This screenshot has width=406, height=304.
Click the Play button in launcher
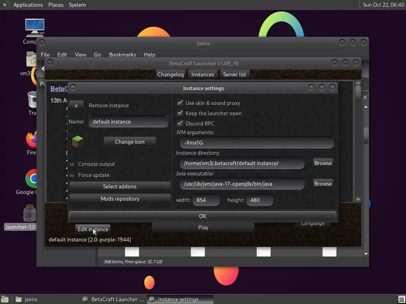(203, 227)
